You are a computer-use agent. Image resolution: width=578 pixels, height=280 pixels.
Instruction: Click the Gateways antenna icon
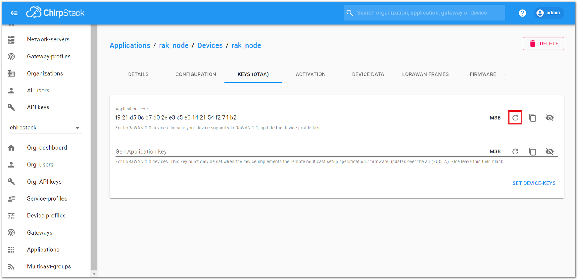click(x=11, y=233)
